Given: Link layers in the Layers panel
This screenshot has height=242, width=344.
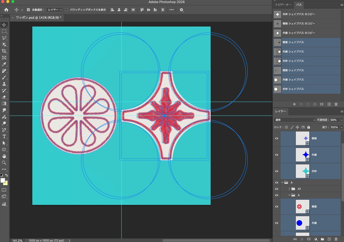Looking at the screenshot, I should [x=295, y=239].
